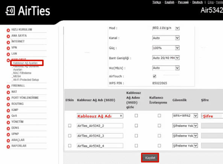Open MAC Filtreleme submenu item

(x=22, y=73)
